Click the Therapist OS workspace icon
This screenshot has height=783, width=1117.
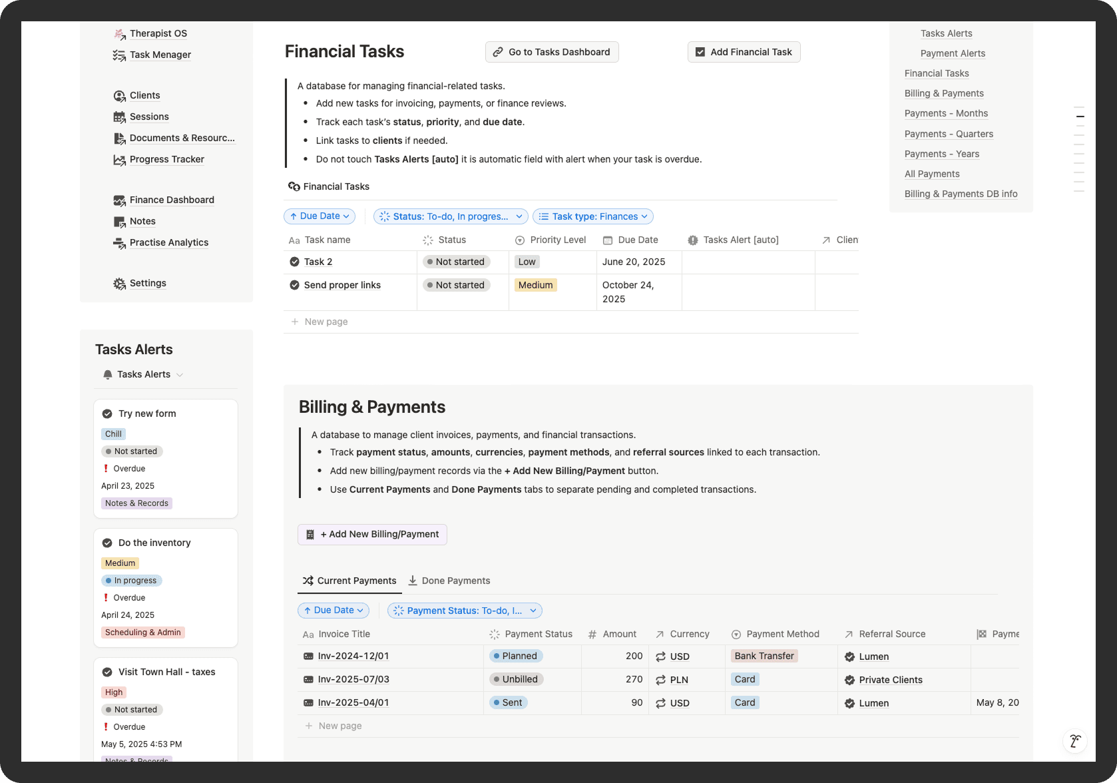coord(119,33)
